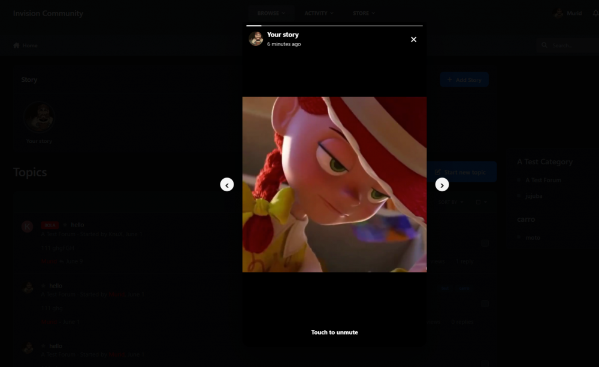The width and height of the screenshot is (599, 367).
Task: Click the Invision Community logo text
Action: click(48, 13)
